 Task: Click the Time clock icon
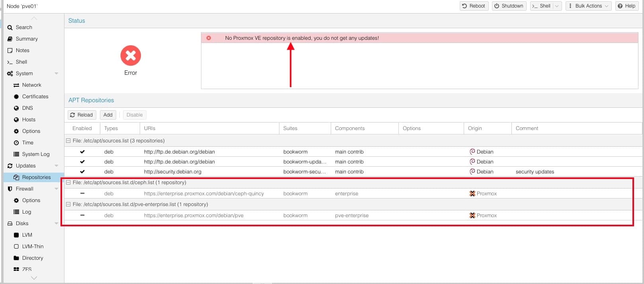[x=16, y=143]
